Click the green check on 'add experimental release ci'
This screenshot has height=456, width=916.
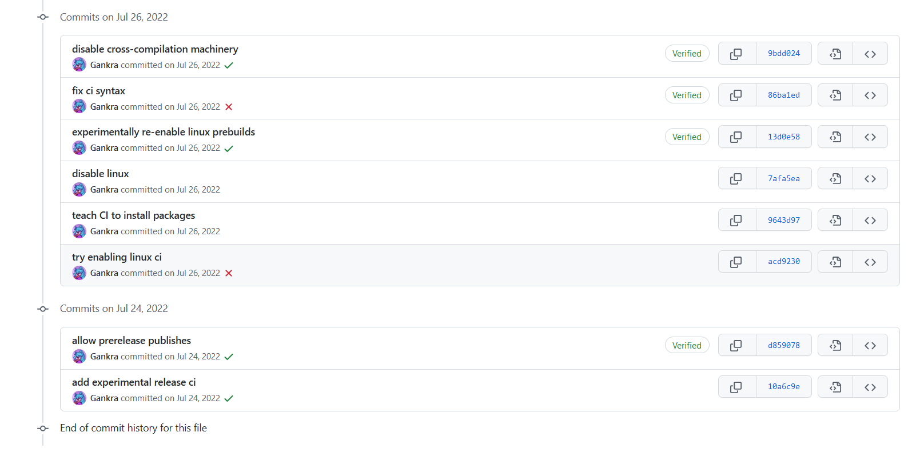230,398
